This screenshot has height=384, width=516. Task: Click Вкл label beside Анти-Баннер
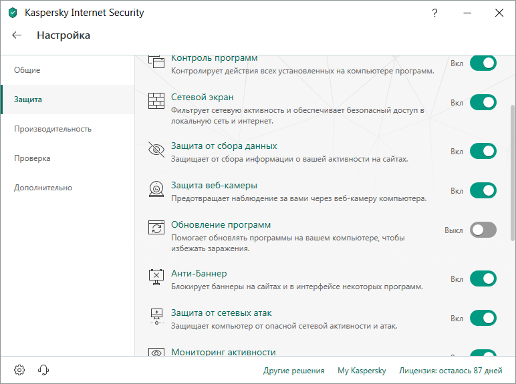457,278
